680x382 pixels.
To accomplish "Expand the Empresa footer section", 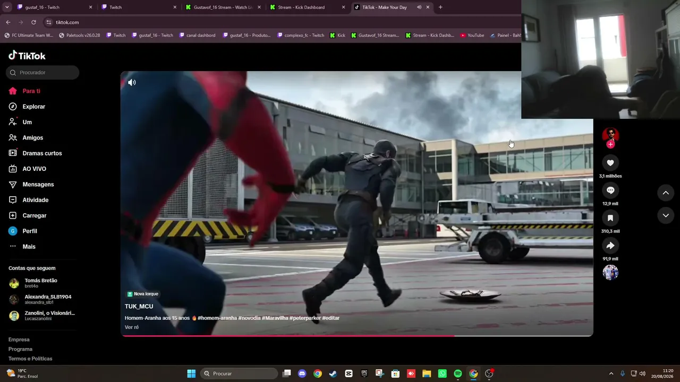I will (x=19, y=340).
